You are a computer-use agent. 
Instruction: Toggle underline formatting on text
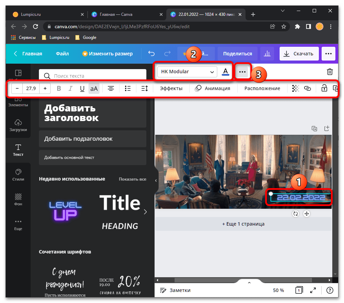tap(82, 88)
